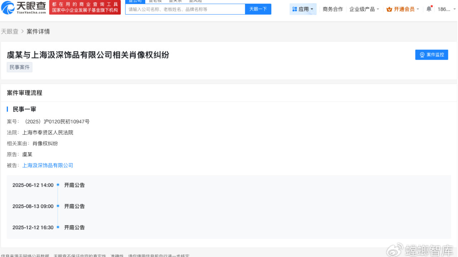Click inside the company search input field
The image size is (458, 257).
coord(182,9)
